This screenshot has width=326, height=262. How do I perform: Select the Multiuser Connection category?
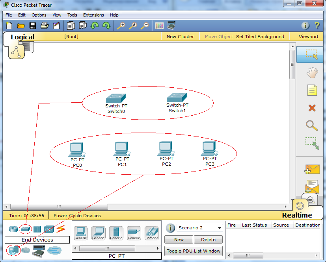pyautogui.click(x=54, y=250)
